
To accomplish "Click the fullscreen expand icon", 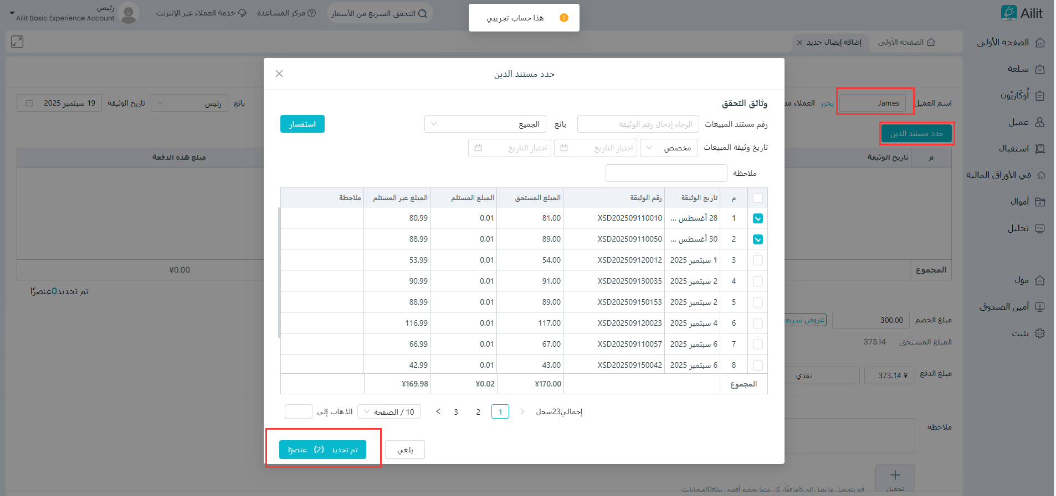I will (17, 41).
